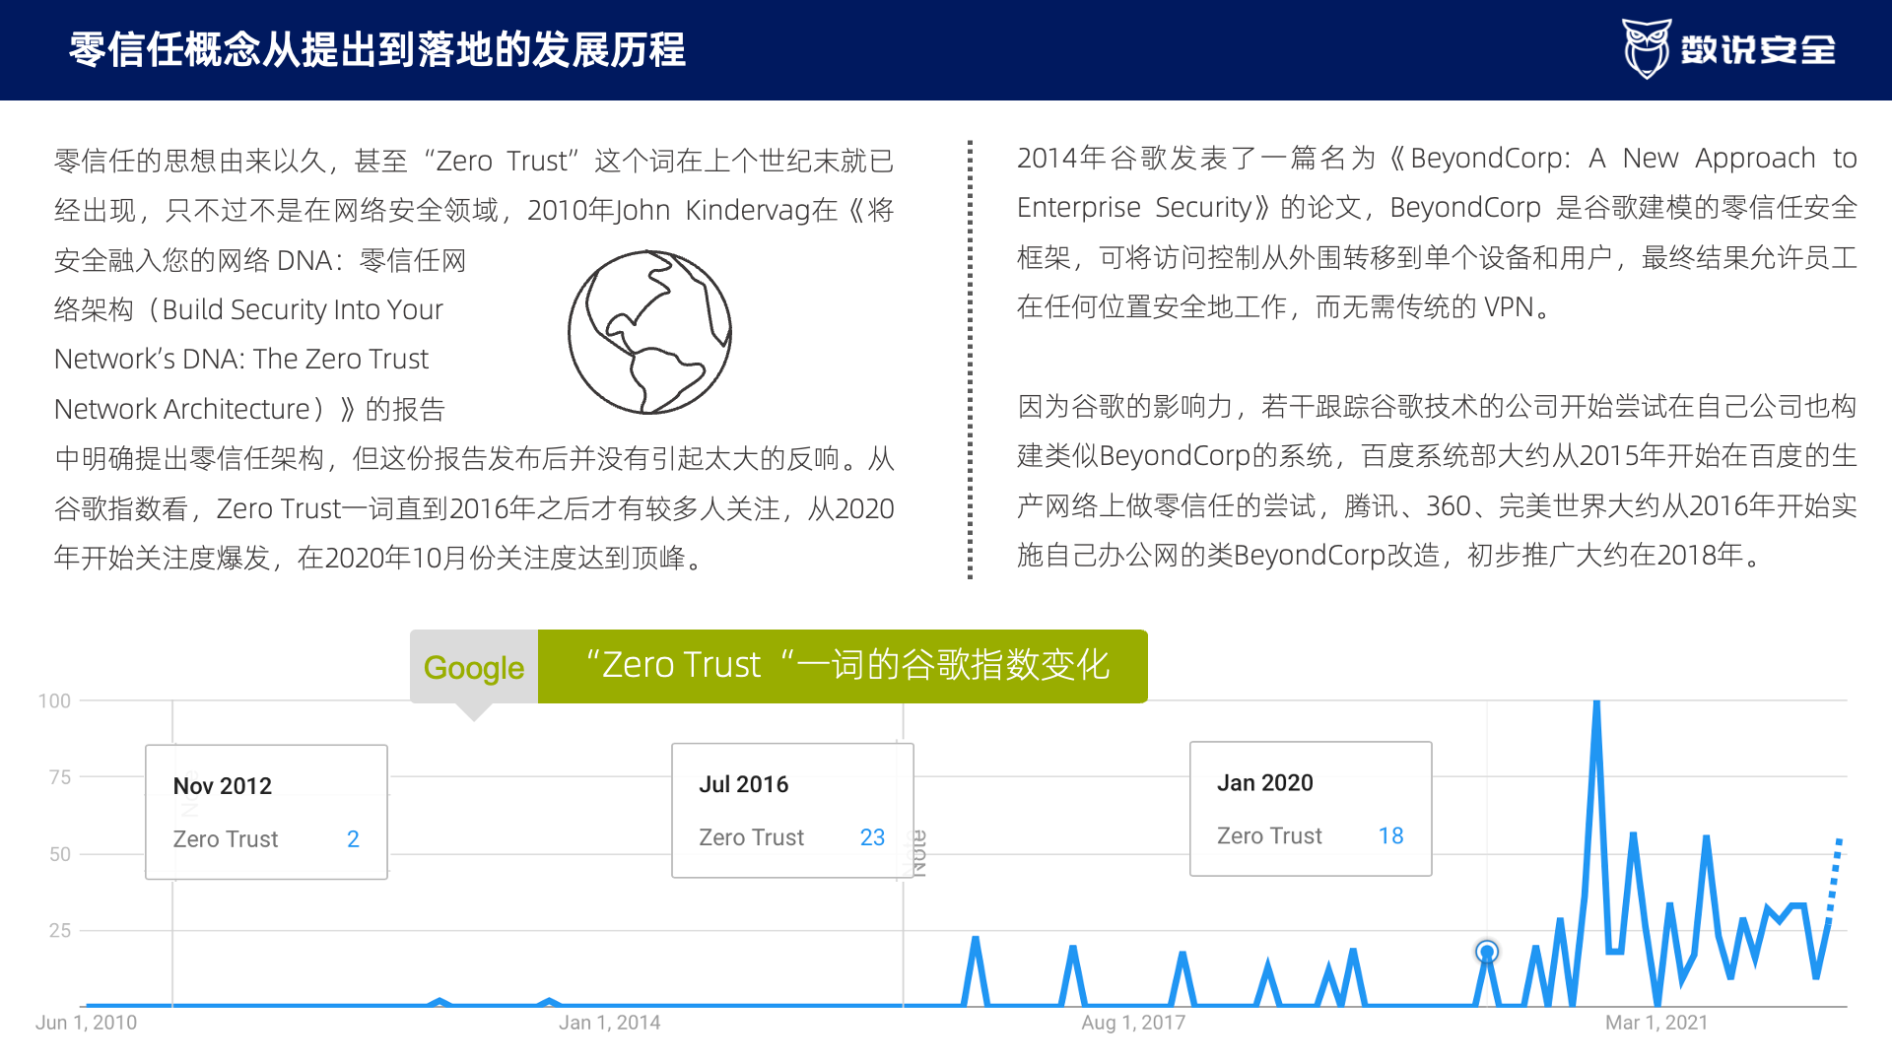Click the value 23 in Jul 2016 card
Screen dimensions: 1892x1064
(872, 837)
